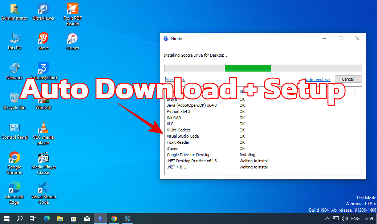Change the ENG input language
Viewport: 377px width, 224px height.
(x=355, y=219)
